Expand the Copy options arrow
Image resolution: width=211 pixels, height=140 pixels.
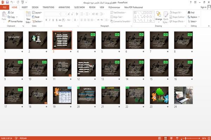click(x=17, y=17)
